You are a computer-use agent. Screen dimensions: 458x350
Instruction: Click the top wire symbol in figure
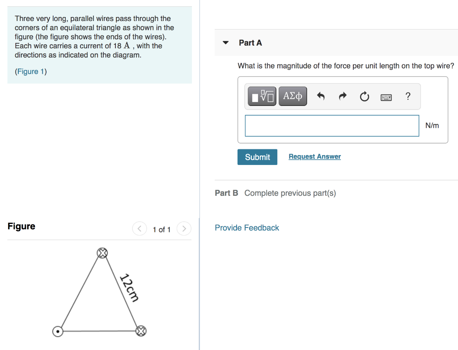pyautogui.click(x=102, y=253)
